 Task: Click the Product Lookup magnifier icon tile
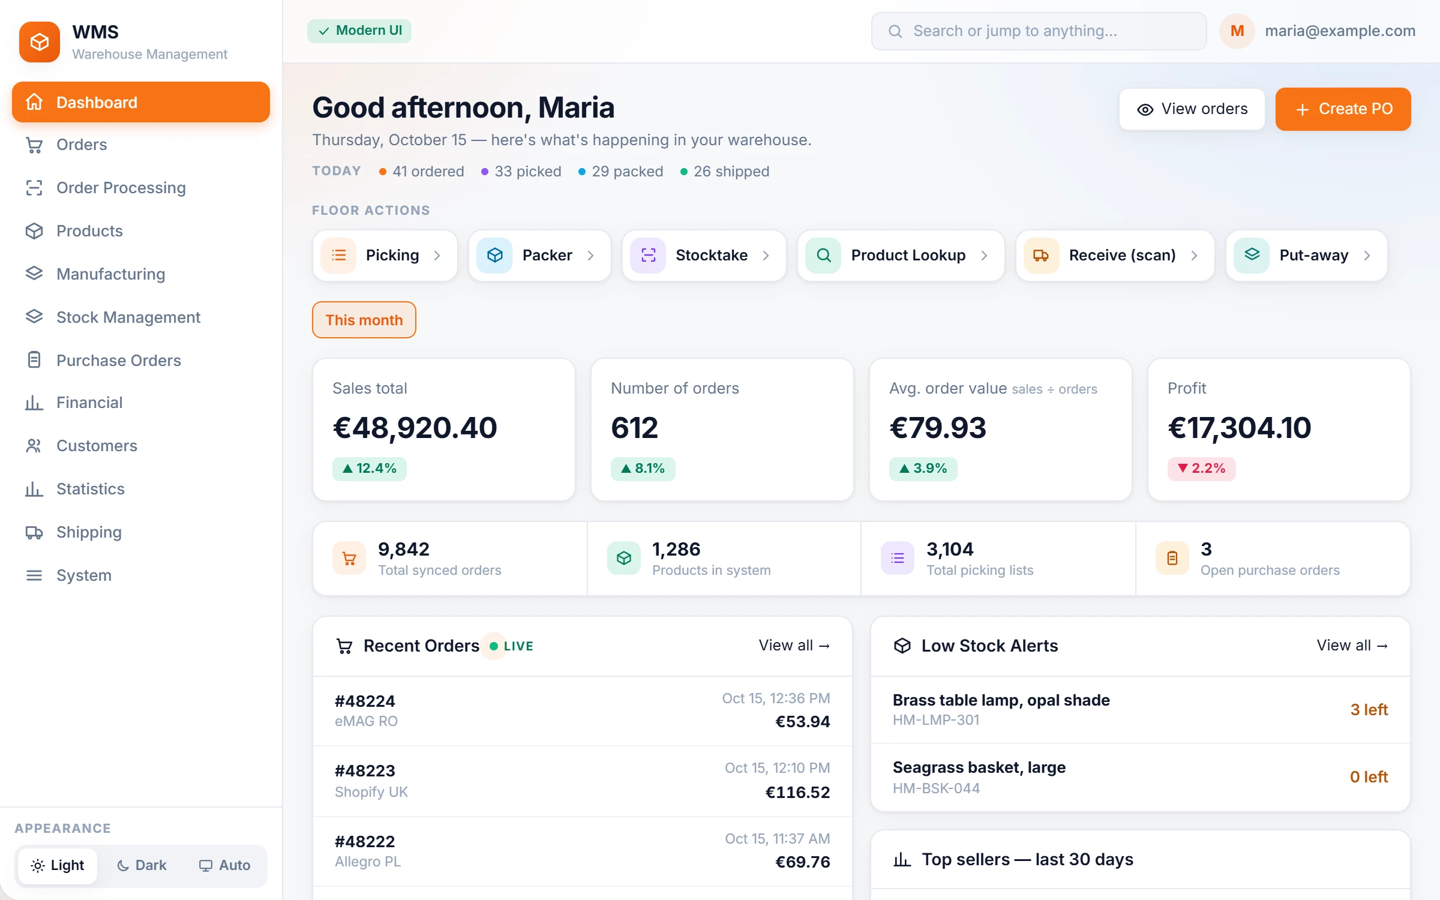pyautogui.click(x=824, y=256)
